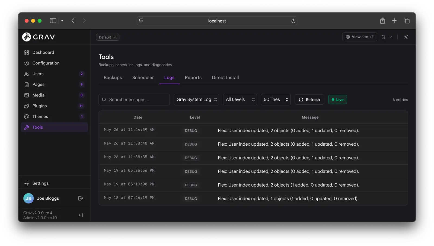434x246 pixels.
Task: Open the Grav System Log dropdown
Action: [x=196, y=100]
